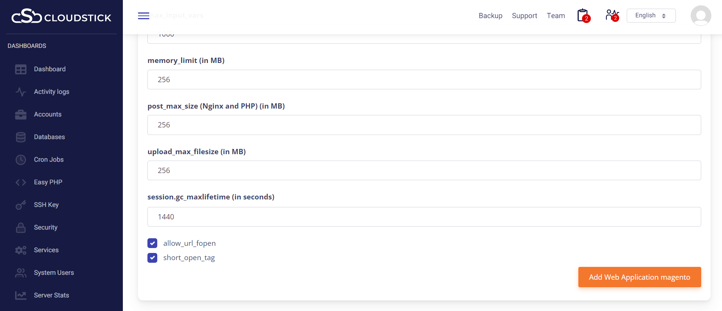
Task: Click the hamburger menu icon
Action: click(x=143, y=16)
